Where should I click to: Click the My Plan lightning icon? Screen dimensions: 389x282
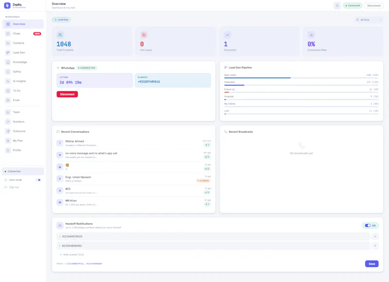coord(8,141)
